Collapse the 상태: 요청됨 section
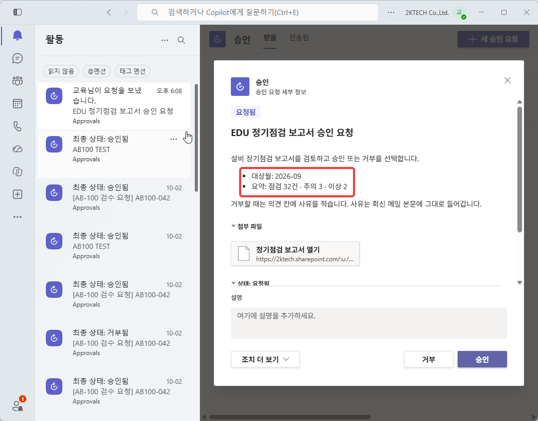Screen dimensions: 538x421 [x=250, y=283]
